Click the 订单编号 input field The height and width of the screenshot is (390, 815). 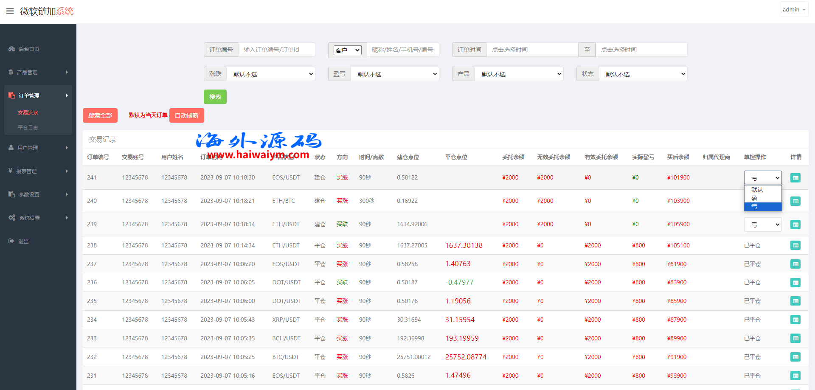coord(276,50)
